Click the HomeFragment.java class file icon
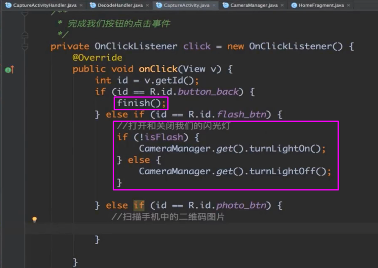This screenshot has height=268, width=378. point(294,5)
